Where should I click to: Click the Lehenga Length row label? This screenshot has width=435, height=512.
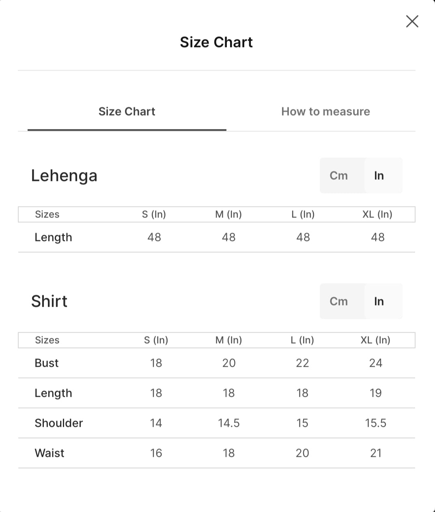click(53, 237)
